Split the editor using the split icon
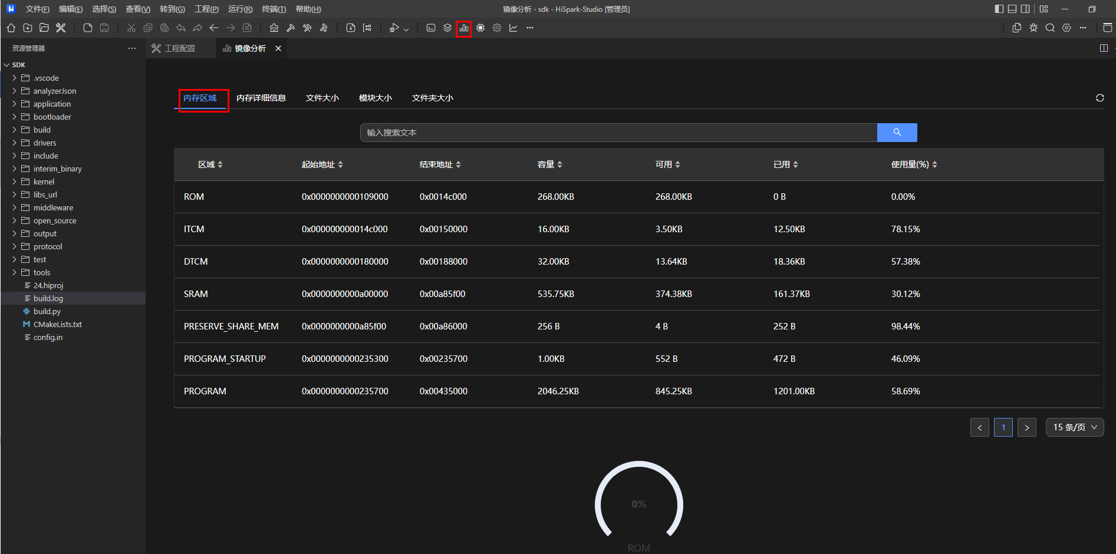The image size is (1116, 554). [1104, 48]
